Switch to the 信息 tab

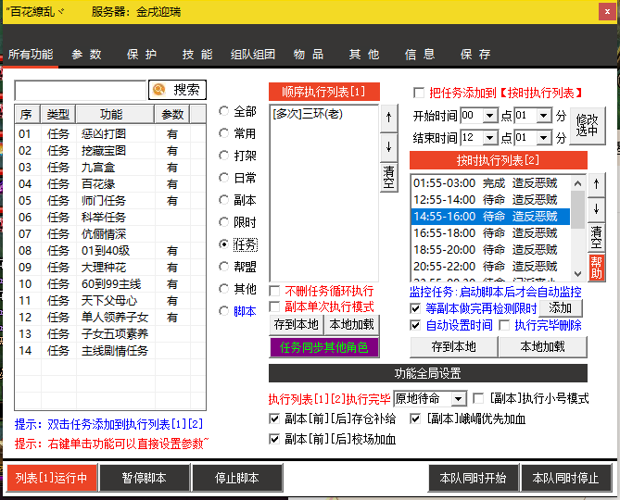[420, 55]
